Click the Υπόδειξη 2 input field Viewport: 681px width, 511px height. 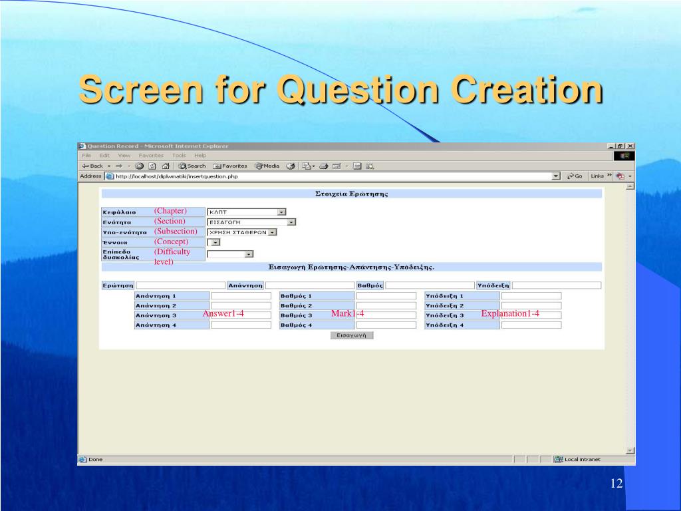531,306
